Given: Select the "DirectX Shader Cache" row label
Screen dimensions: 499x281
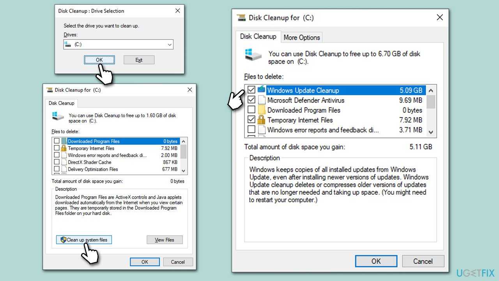Looking at the screenshot, I should 90,162.
